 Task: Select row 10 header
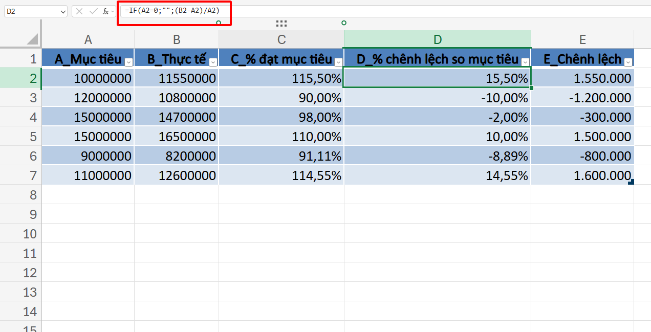point(20,233)
